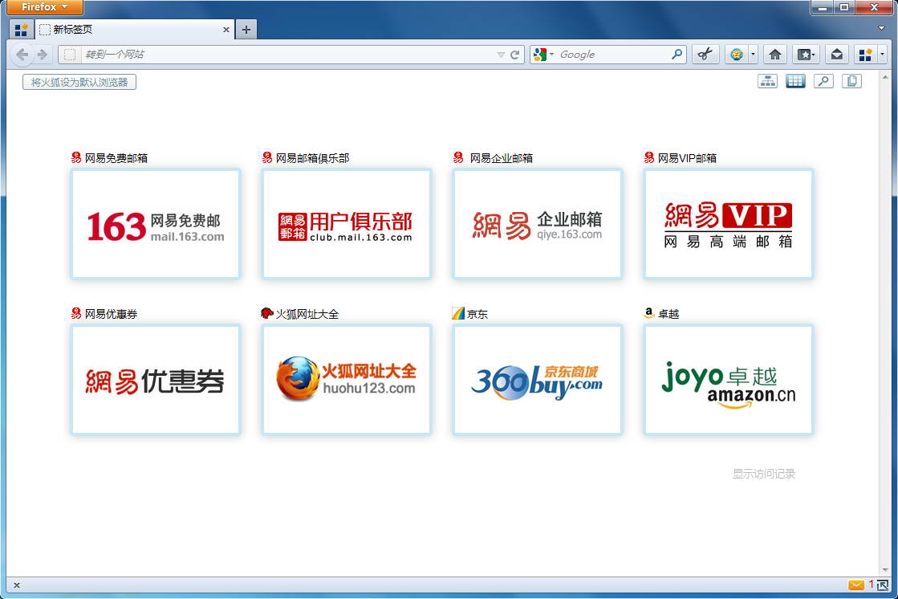
Task: Click 将火狐设为默认浏览器 button
Action: coord(79,82)
